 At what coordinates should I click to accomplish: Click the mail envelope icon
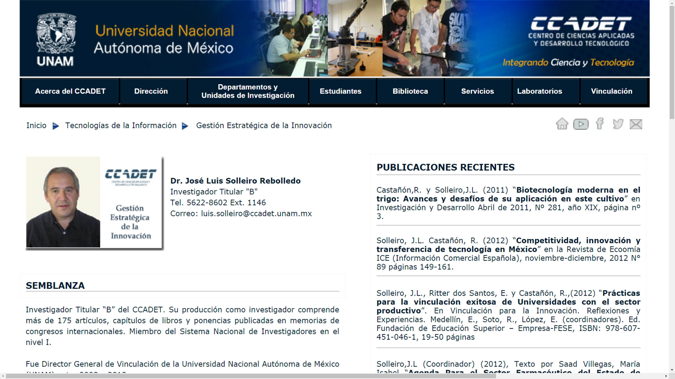coord(636,124)
